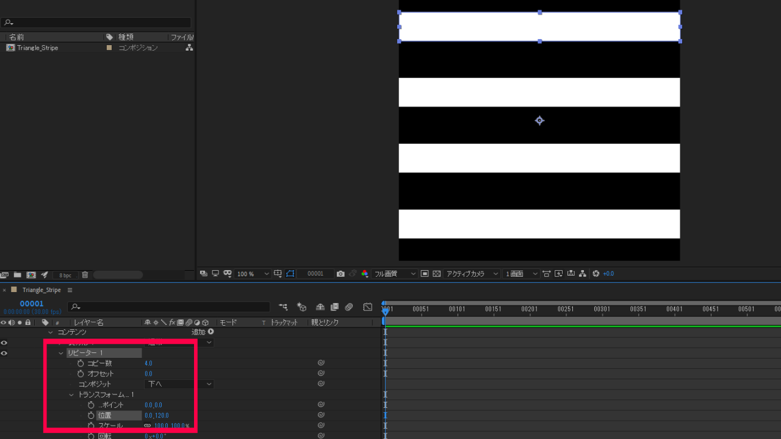
Task: Toggle pixel aspect ratio correction
Action: (546, 274)
